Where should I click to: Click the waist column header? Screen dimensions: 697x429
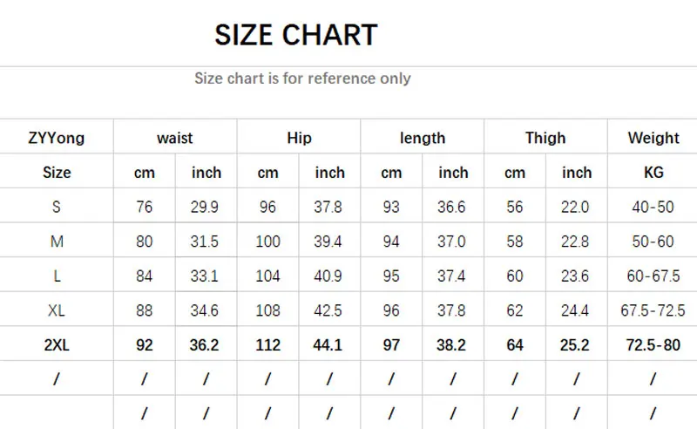175,138
